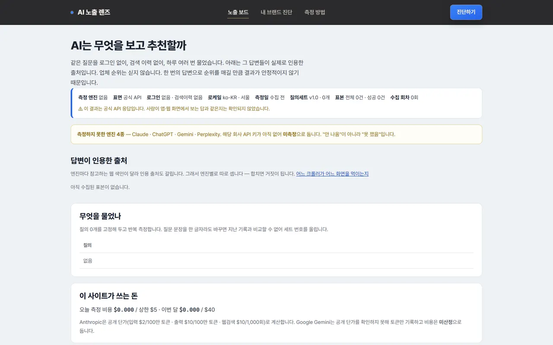Click the 무엇을 물었나 heading
Screen dimensions: 553x345
[x=100, y=216]
